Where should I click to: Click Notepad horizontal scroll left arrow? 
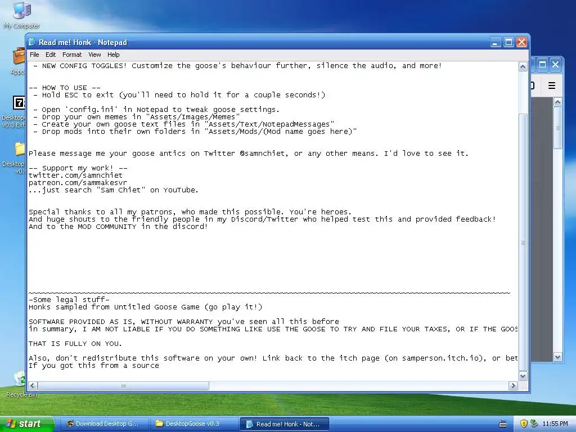pos(33,386)
